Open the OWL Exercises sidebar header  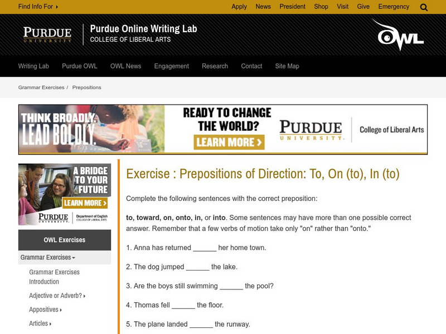[65, 240]
